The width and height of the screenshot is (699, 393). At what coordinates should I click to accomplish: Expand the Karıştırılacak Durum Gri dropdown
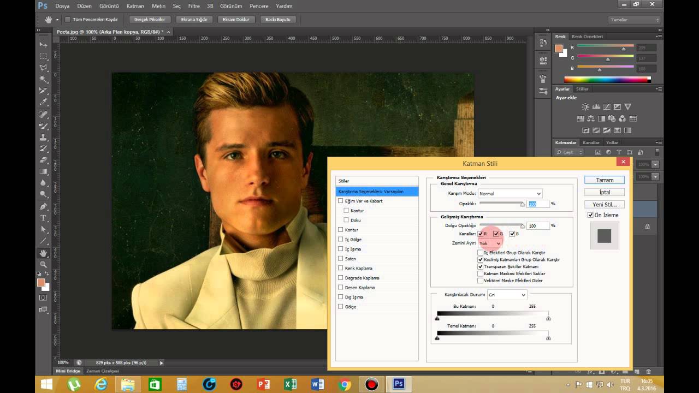point(507,295)
